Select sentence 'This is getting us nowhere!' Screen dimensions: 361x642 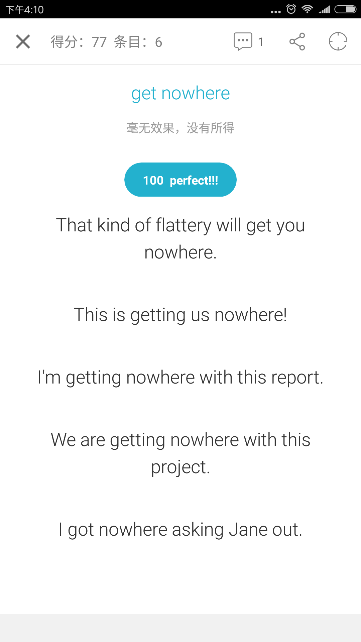(180, 315)
